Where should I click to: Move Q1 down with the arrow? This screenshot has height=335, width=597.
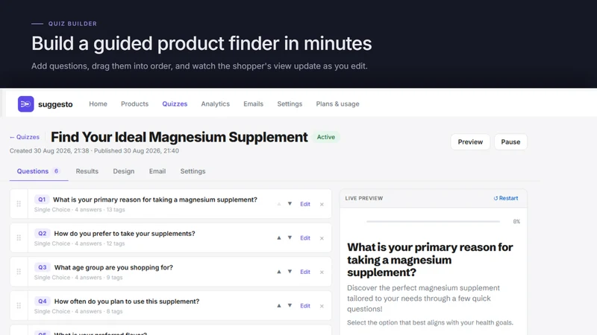click(290, 204)
